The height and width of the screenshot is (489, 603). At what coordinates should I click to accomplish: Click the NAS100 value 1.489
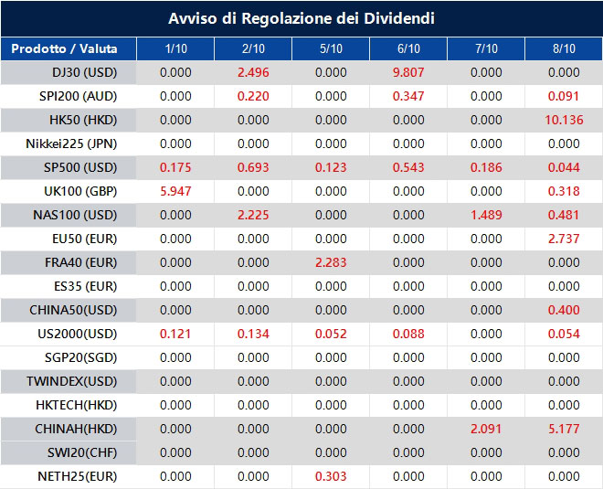coord(486,215)
